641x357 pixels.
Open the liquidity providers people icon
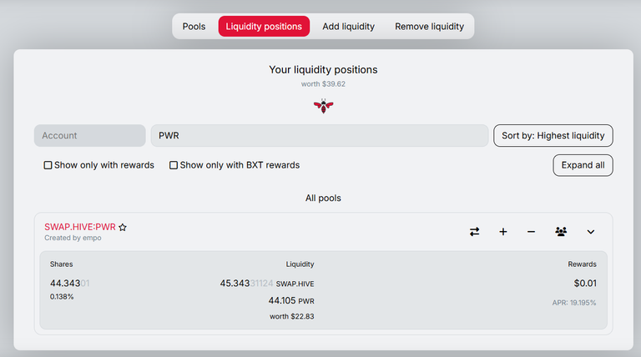tap(561, 232)
